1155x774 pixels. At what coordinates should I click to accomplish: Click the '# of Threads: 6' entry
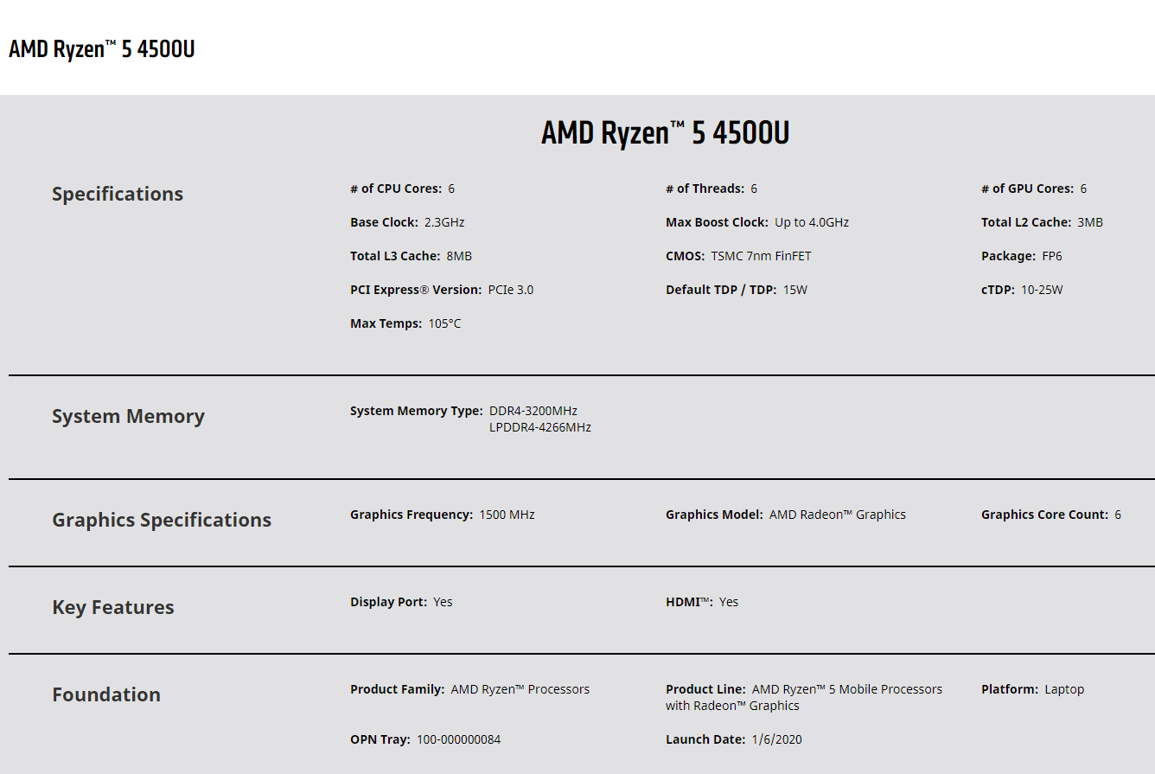coord(712,189)
